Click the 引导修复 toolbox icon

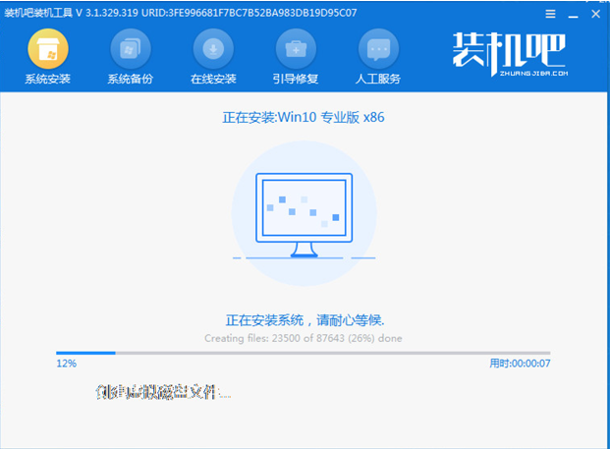(x=295, y=48)
